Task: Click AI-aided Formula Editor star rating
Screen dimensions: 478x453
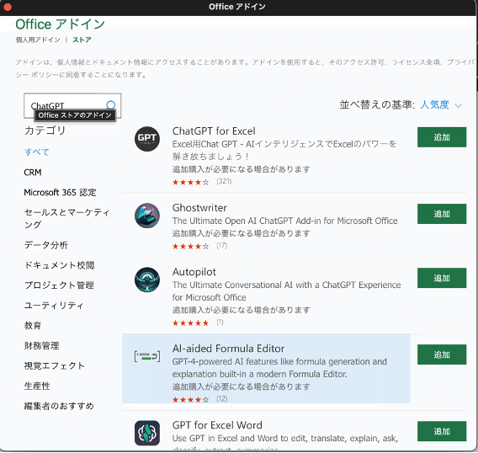Action: click(x=190, y=399)
